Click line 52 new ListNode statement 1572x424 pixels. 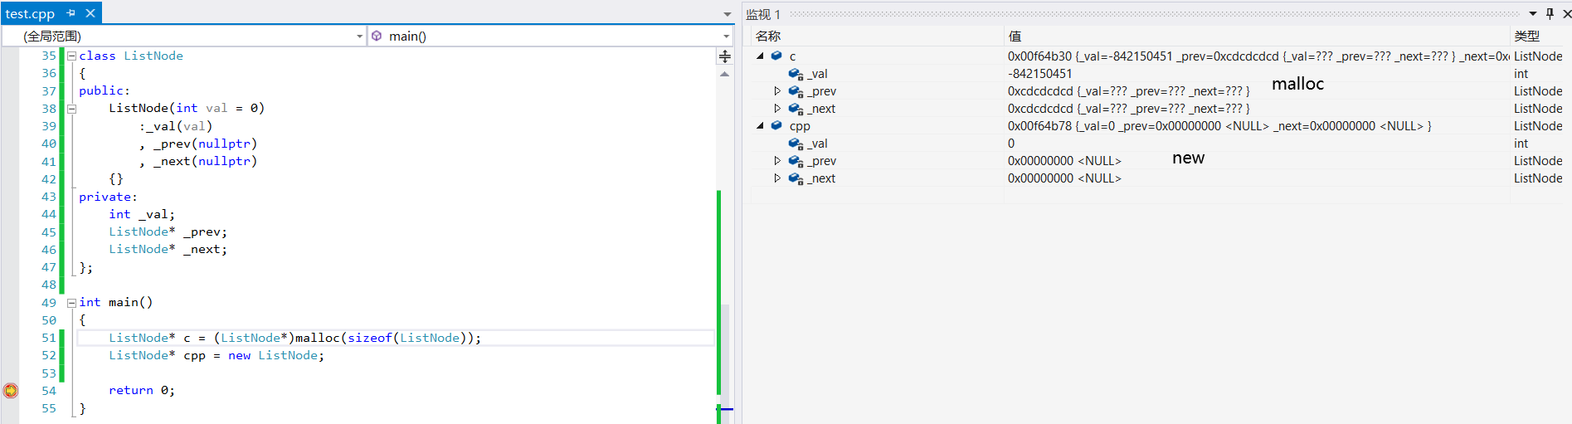coord(217,355)
